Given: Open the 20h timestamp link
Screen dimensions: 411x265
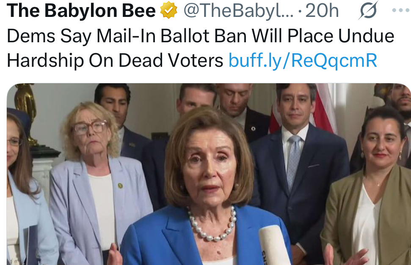Looking at the screenshot, I should pos(322,11).
